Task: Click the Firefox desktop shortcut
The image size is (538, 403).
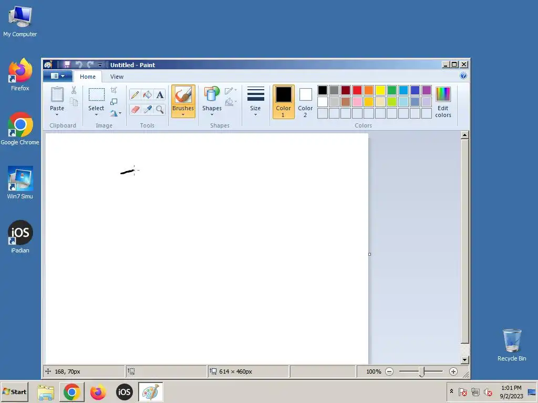Action: coord(20,75)
